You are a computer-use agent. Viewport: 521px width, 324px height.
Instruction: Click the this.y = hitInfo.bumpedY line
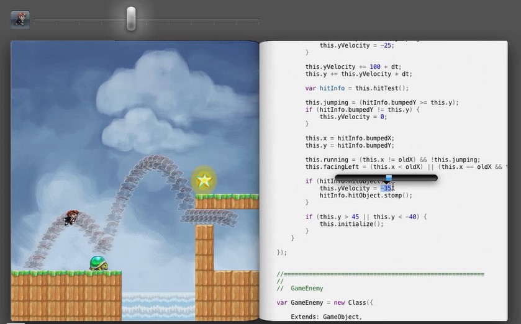350,145
